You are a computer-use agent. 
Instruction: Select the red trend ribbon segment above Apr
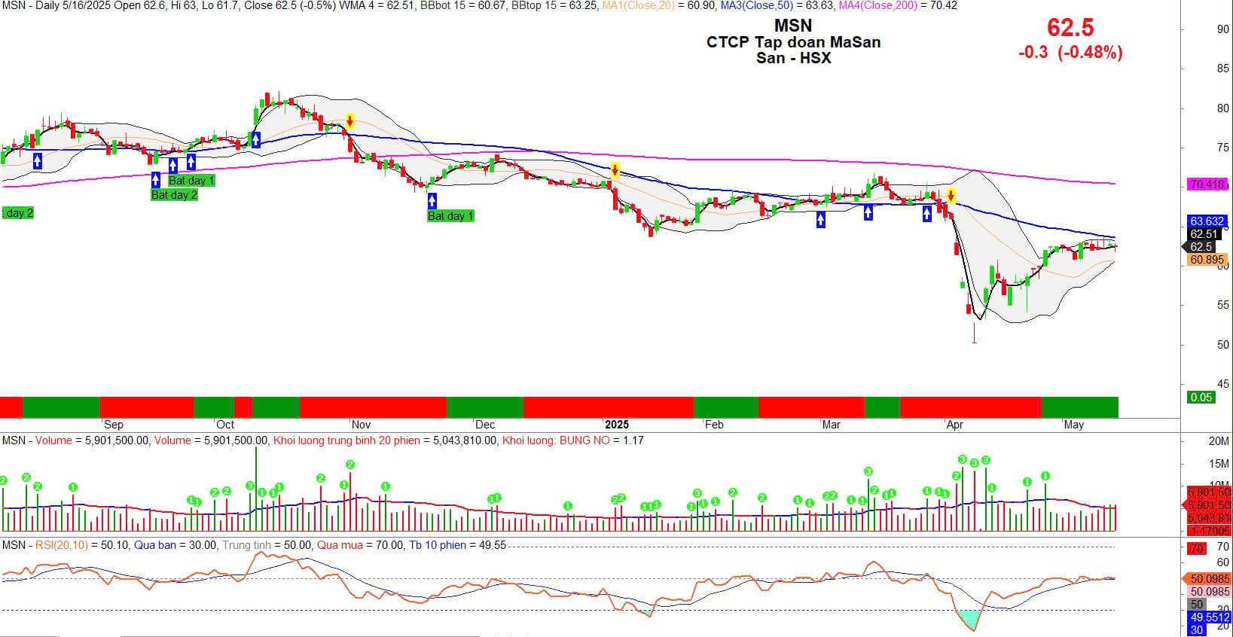point(970,407)
